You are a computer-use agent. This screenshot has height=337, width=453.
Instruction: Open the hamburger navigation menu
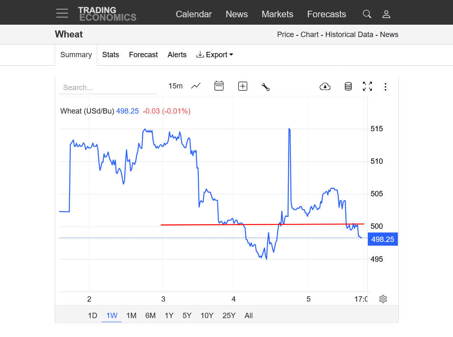tap(62, 14)
